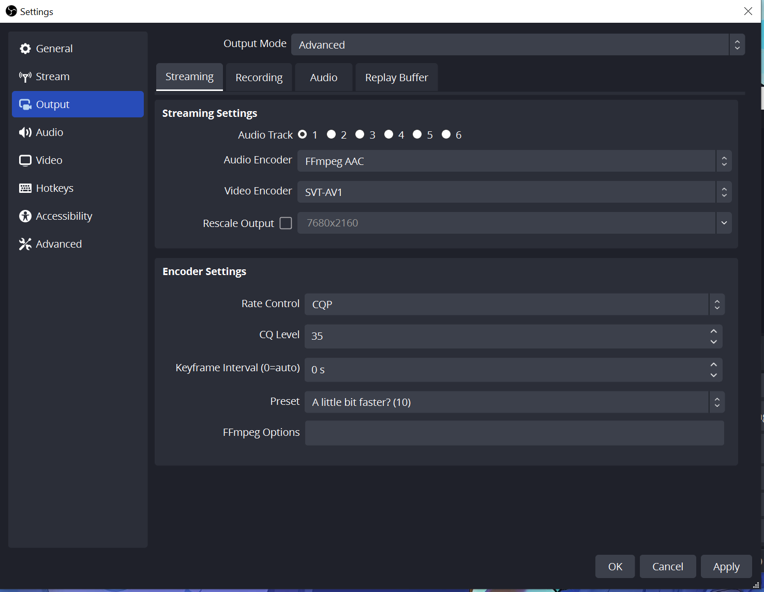The image size is (764, 592).
Task: Switch to the Streaming tab
Action: coord(189,77)
